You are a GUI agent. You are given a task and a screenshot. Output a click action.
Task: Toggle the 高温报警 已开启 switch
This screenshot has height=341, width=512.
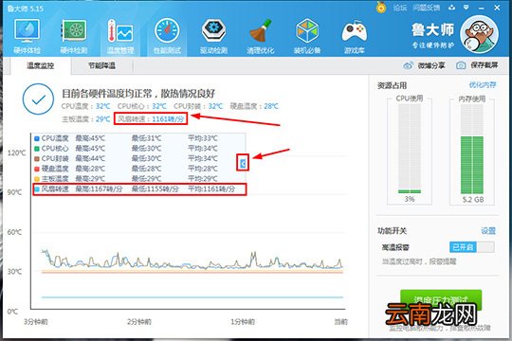[x=472, y=247]
